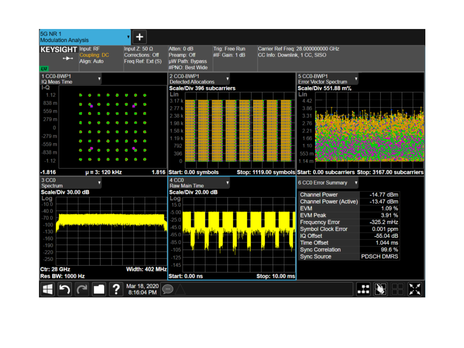Screen dimensions: 464x348
Task: Open the file folder icon
Action: coord(99,289)
